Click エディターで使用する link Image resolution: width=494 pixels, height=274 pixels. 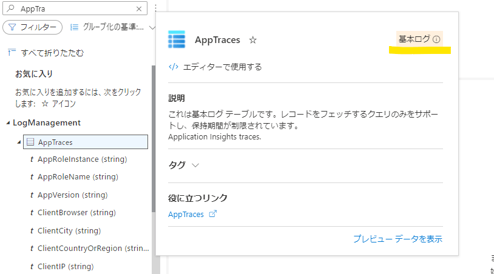(x=223, y=67)
